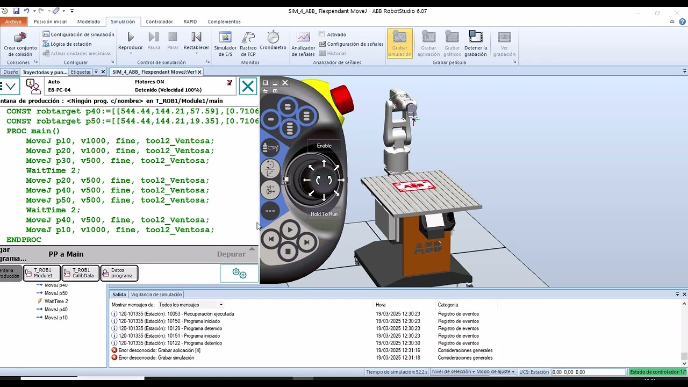
Task: Click the joystick right arrow
Action: (341, 180)
